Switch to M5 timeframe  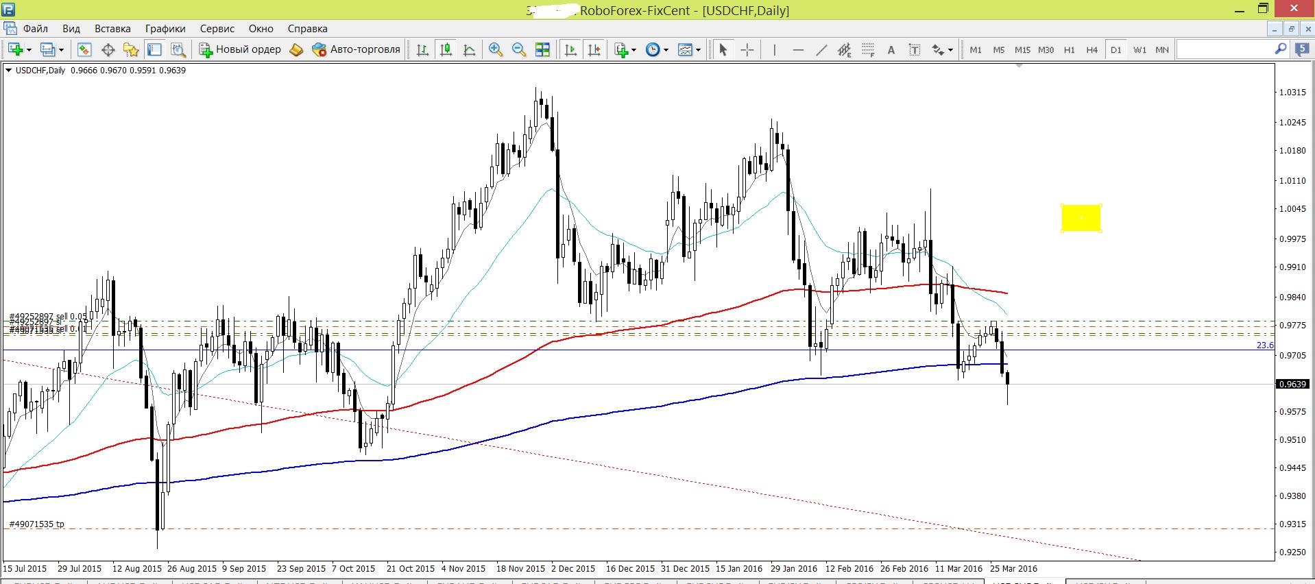pos(999,49)
